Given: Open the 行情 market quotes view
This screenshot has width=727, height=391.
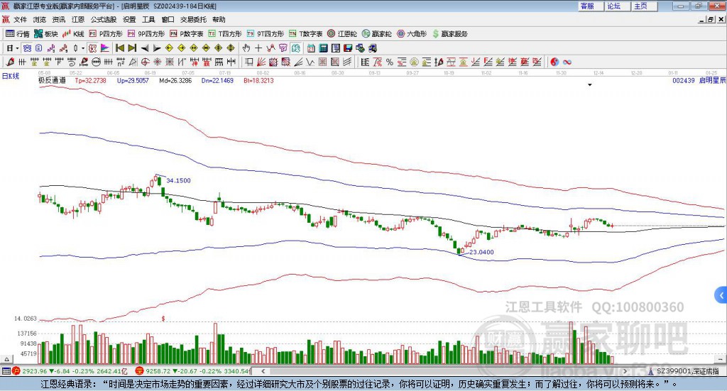Looking at the screenshot, I should (x=17, y=34).
